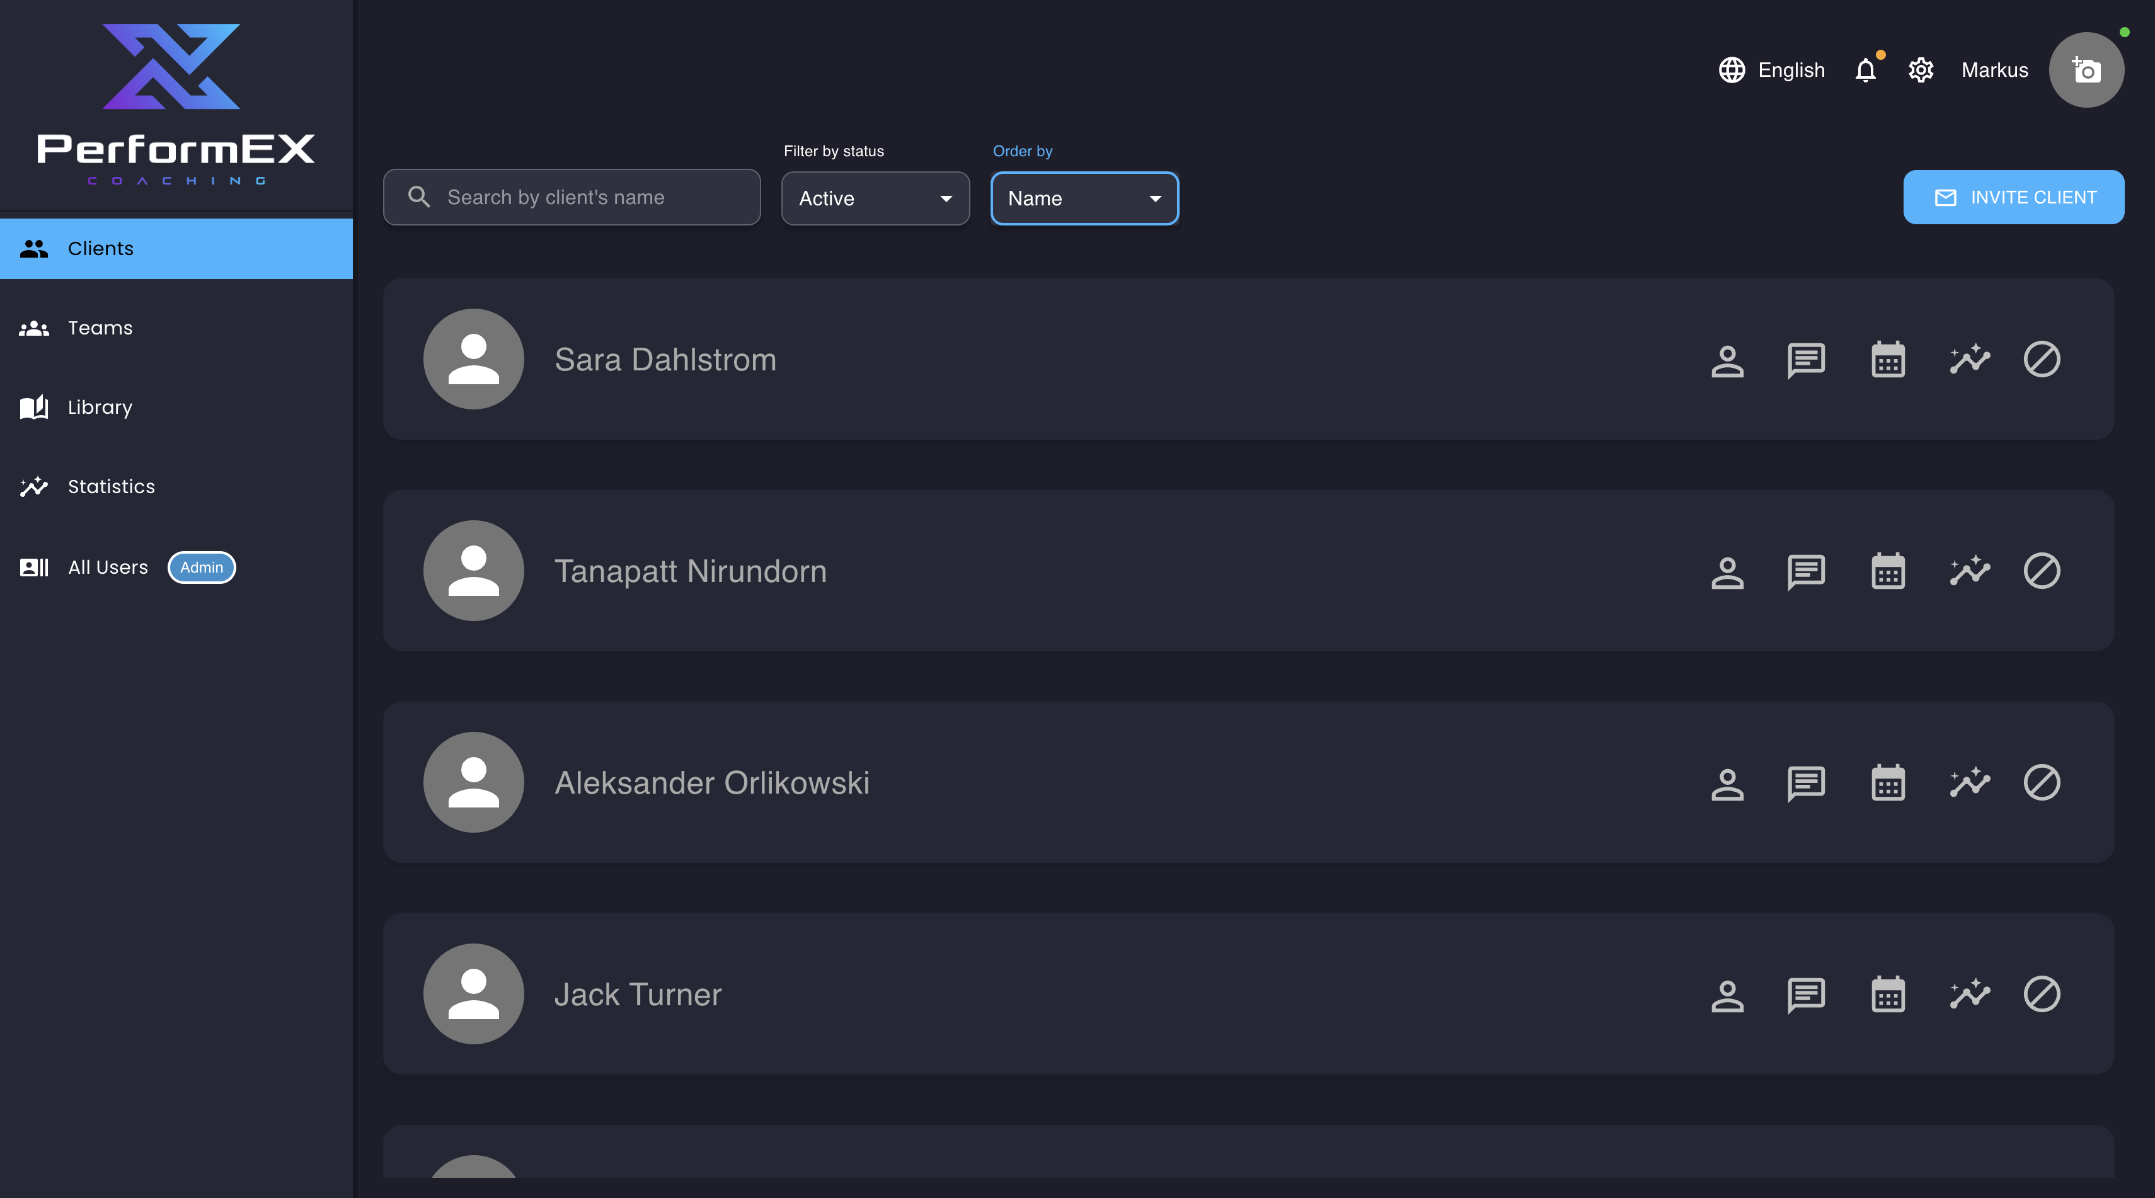Select the name Jack Turner
Screen dimensions: 2155x1198
638,994
